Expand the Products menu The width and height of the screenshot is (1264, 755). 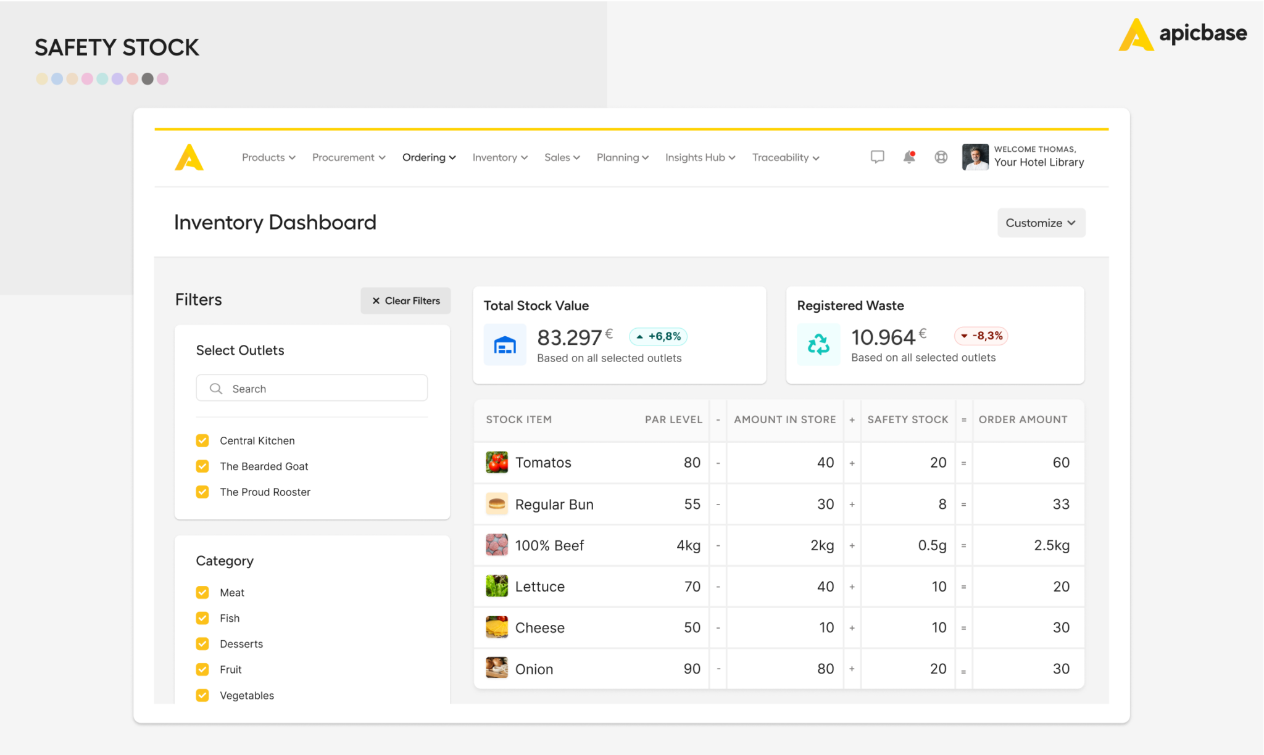[268, 157]
